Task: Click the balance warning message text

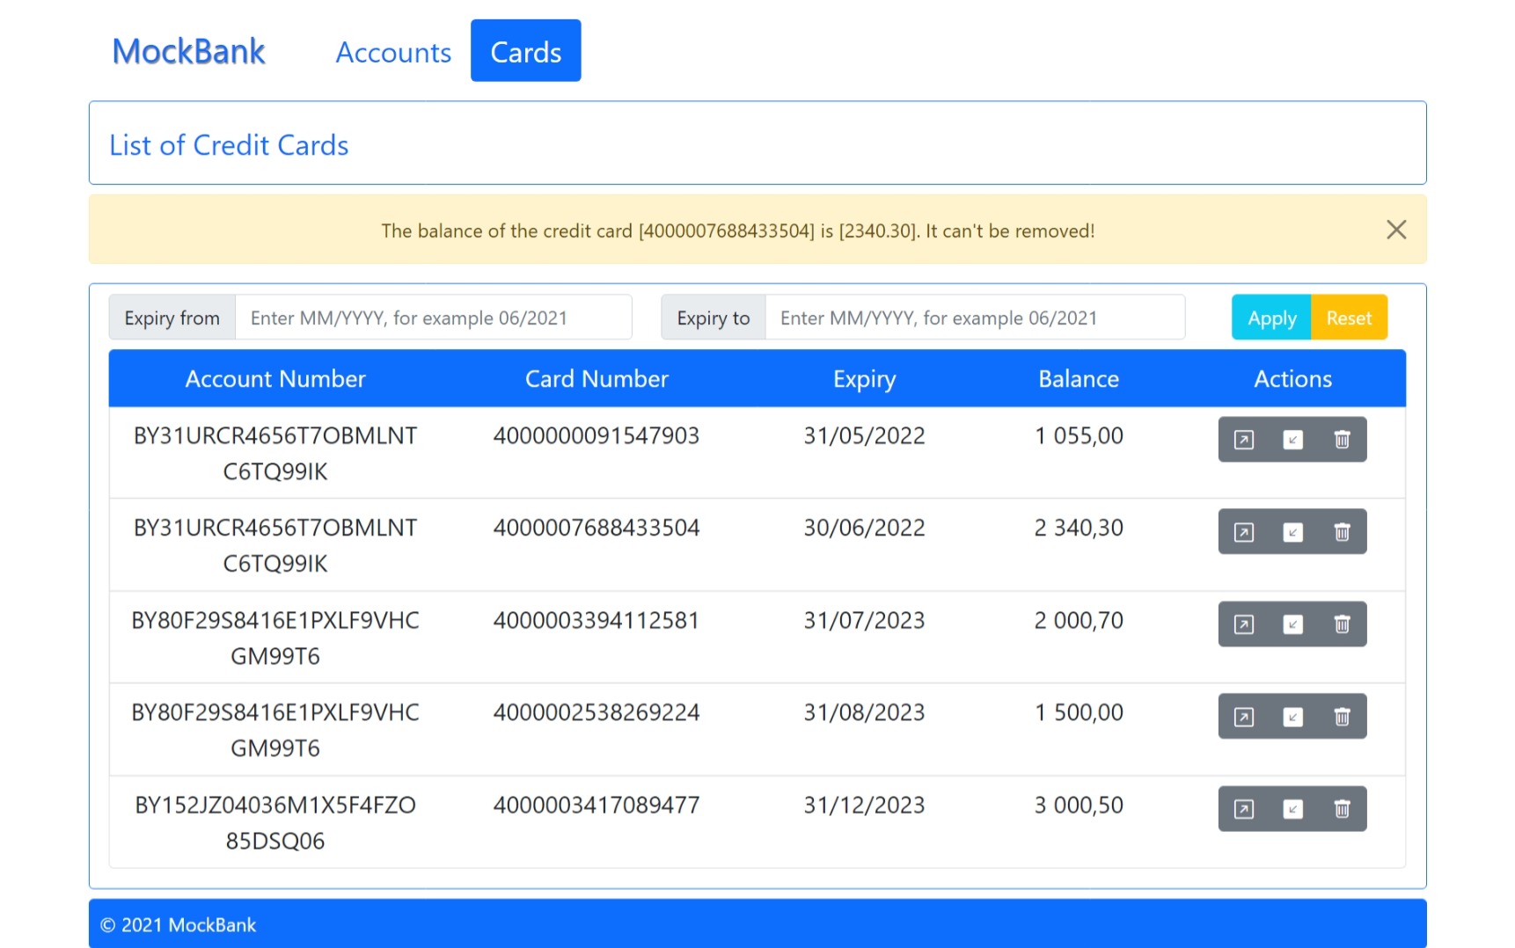Action: pyautogui.click(x=737, y=230)
